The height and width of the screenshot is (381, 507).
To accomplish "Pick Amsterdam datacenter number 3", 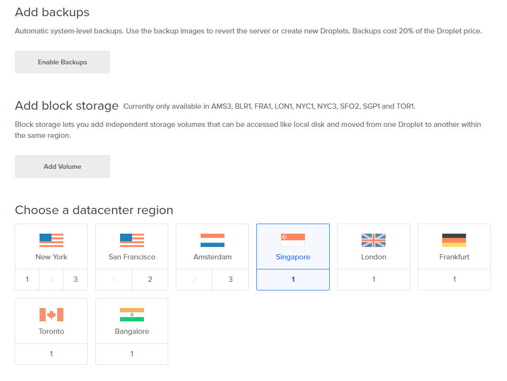I will [230, 279].
